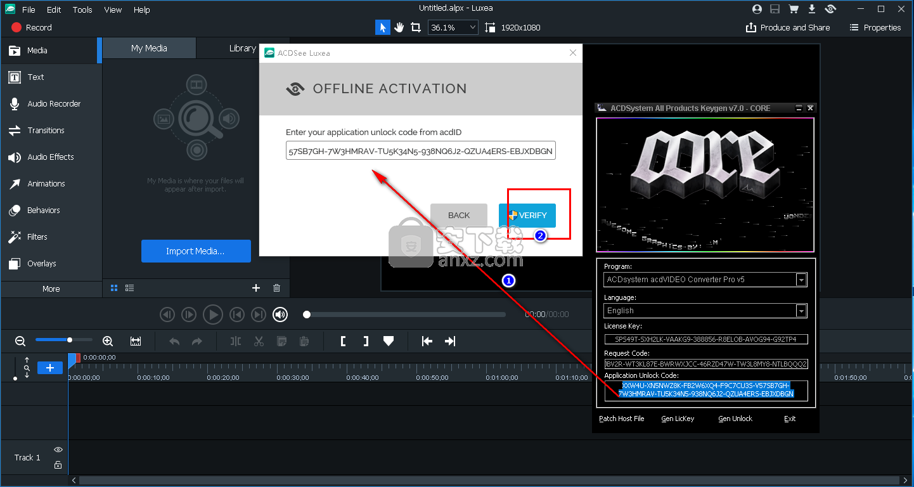
Task: Open the Media sidebar section
Action: click(51, 50)
